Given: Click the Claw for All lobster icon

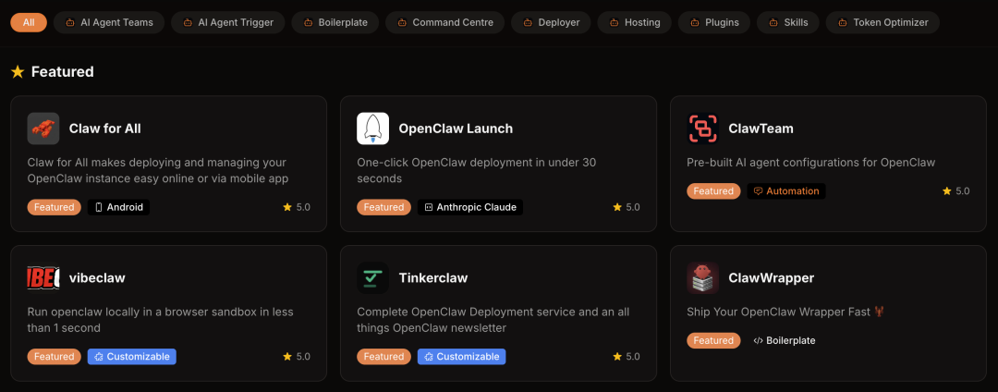Looking at the screenshot, I should pyautogui.click(x=43, y=129).
